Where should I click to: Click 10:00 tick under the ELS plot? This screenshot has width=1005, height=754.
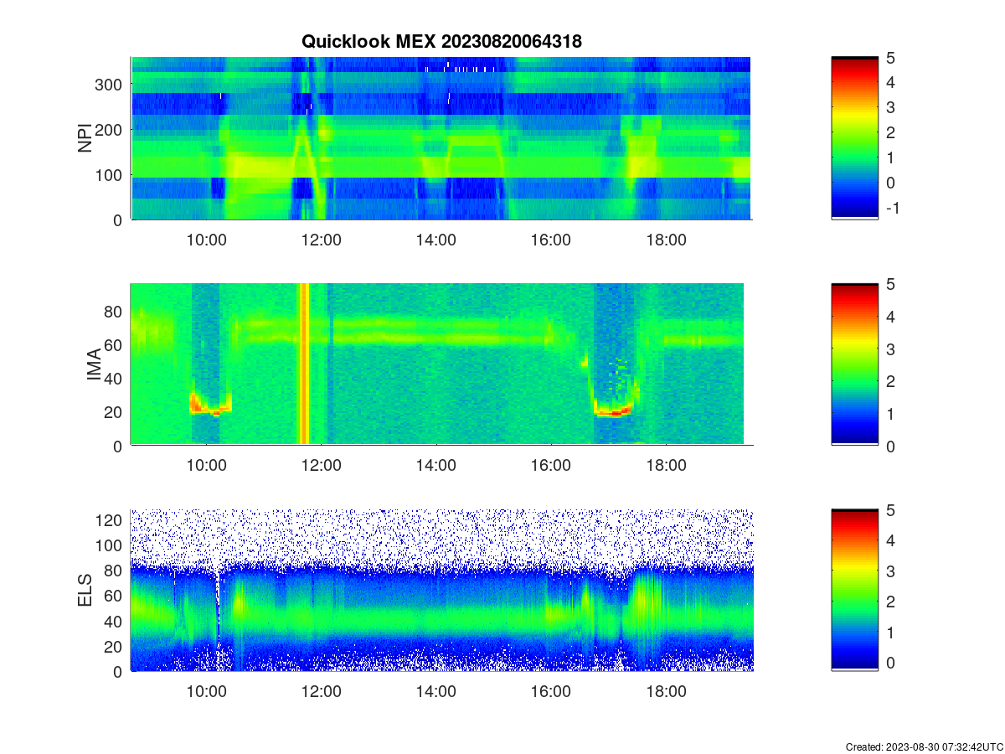coord(206,691)
